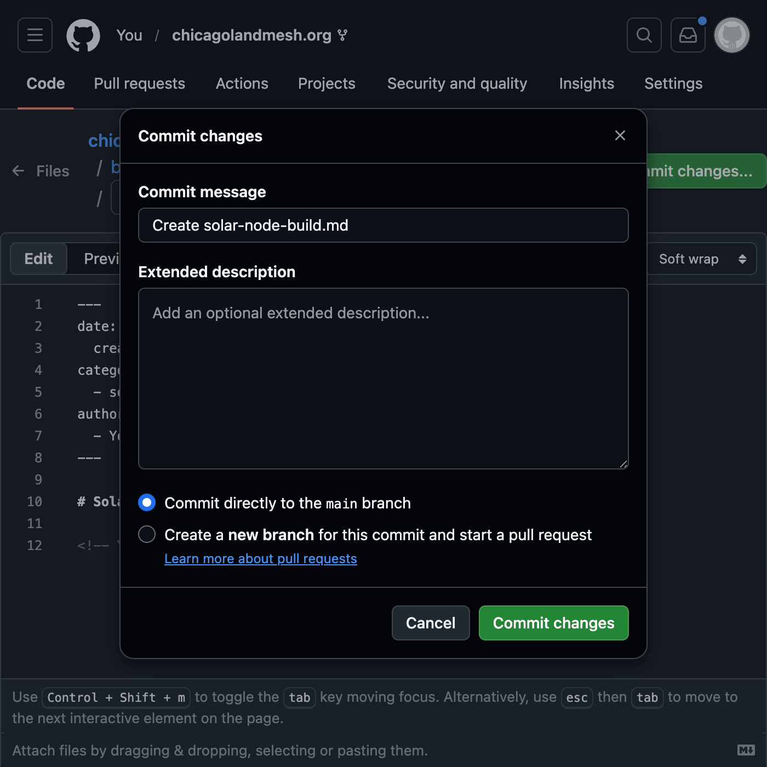
Task: Click the extended description text area
Action: tap(383, 378)
